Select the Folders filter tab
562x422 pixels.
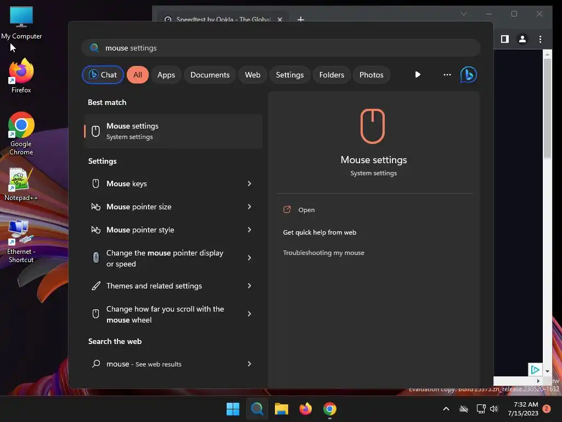pos(331,75)
